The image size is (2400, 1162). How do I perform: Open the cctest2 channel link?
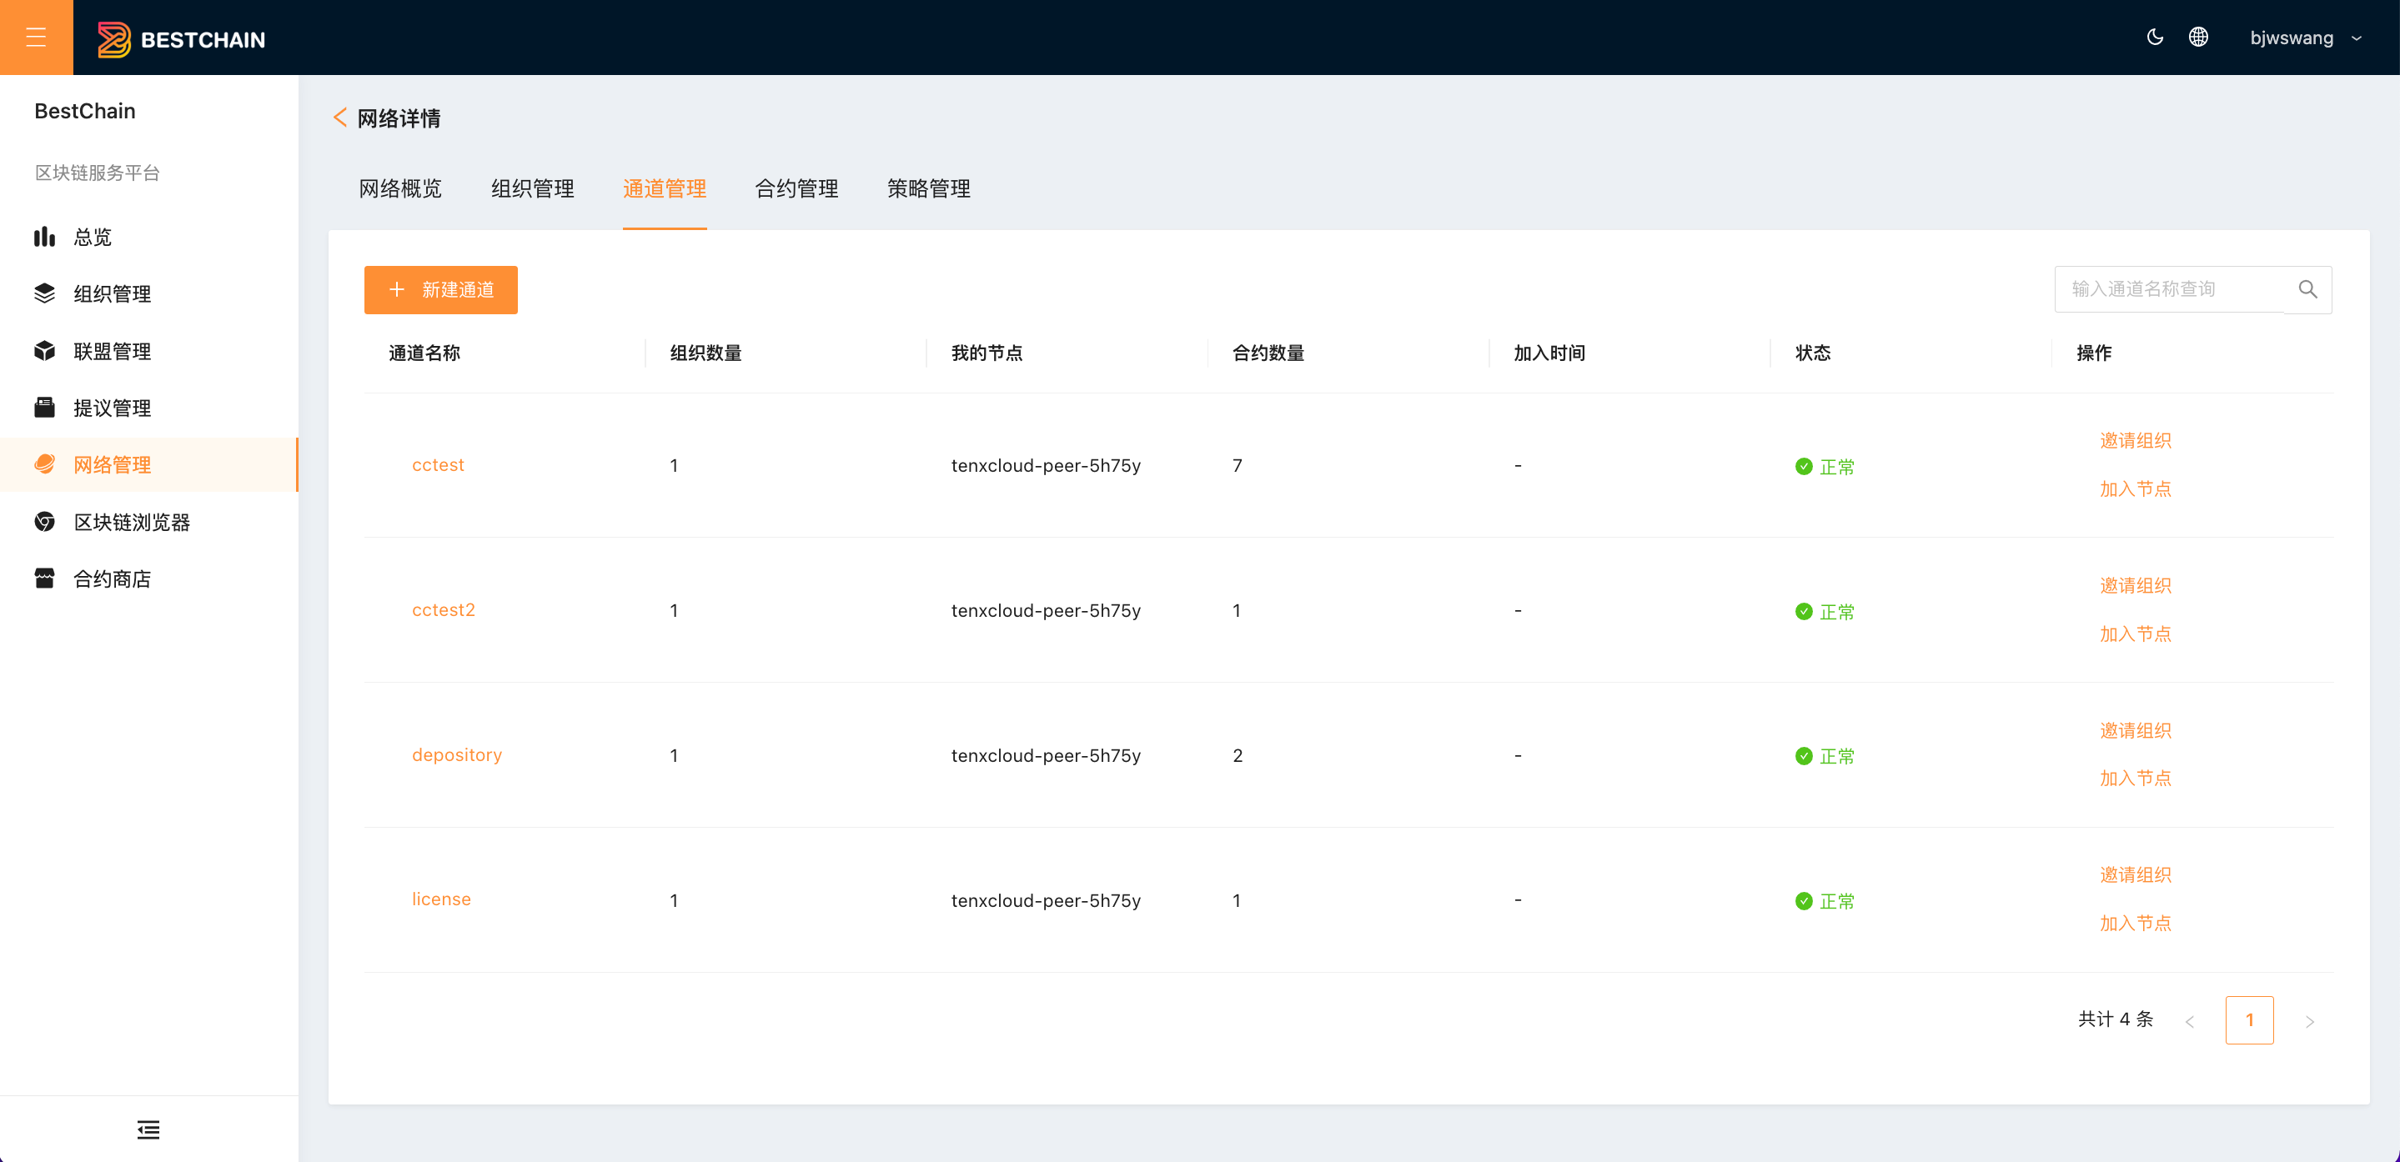[444, 610]
